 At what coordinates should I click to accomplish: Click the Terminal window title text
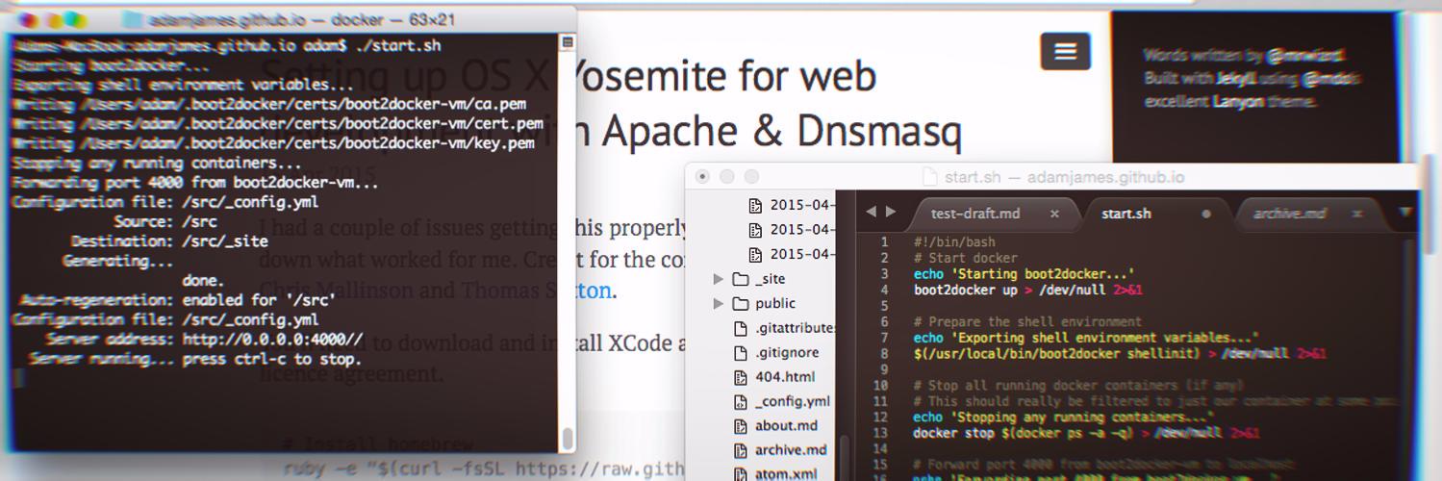click(303, 19)
